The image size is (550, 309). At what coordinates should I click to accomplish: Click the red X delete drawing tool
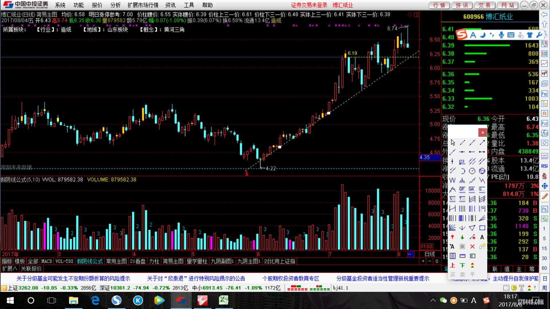click(x=472, y=246)
